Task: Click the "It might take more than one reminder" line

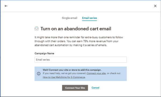Action: point(79,37)
